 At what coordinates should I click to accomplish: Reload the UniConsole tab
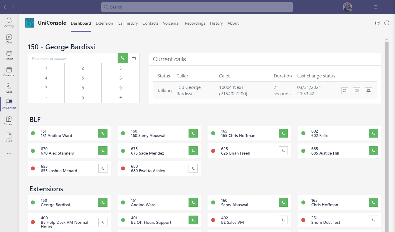pos(387,23)
